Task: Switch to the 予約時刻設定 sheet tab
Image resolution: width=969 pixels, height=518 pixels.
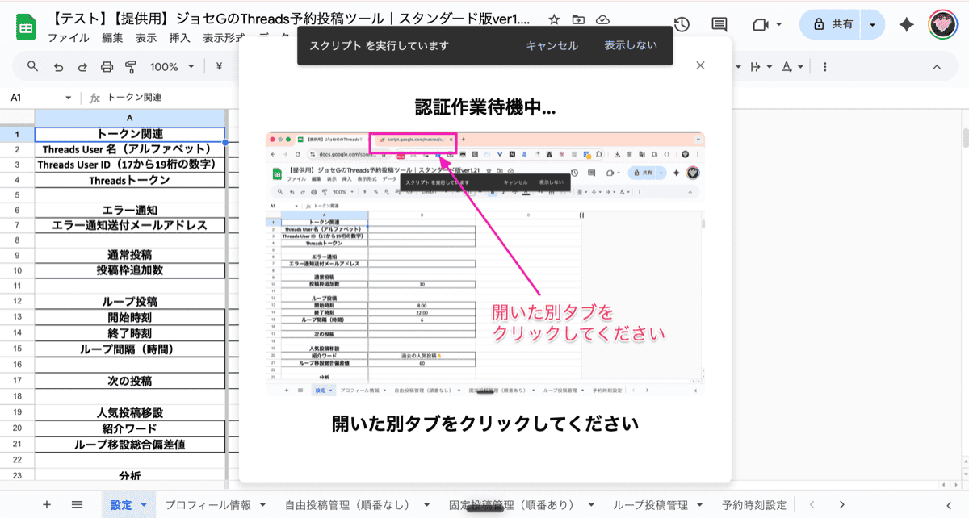Action: point(754,505)
